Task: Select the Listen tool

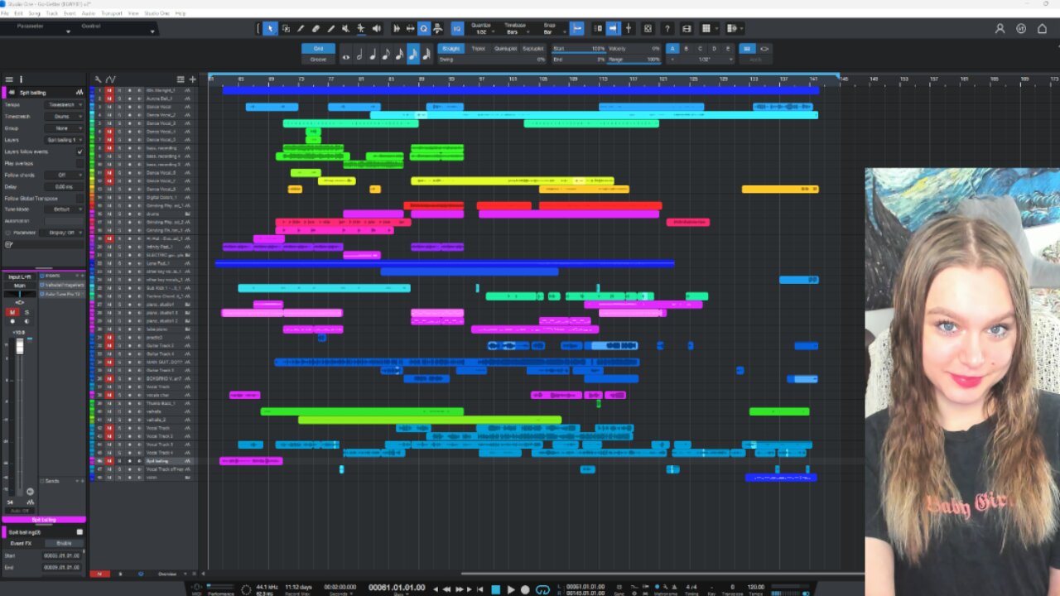Action: coord(376,29)
